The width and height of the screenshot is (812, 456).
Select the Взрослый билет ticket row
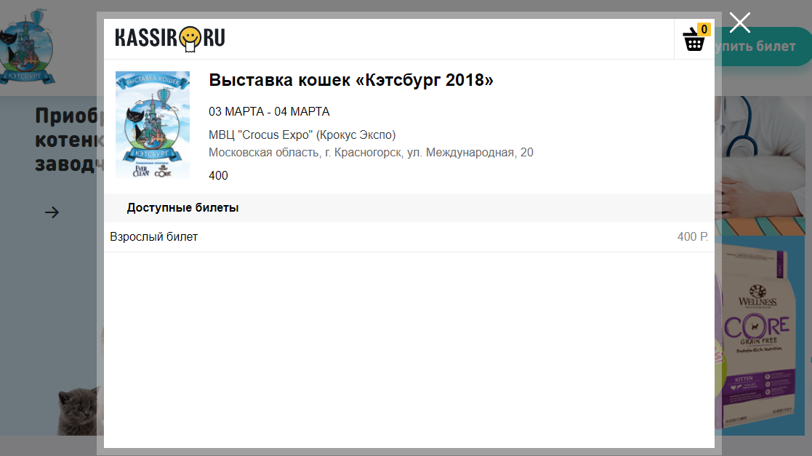coord(409,237)
